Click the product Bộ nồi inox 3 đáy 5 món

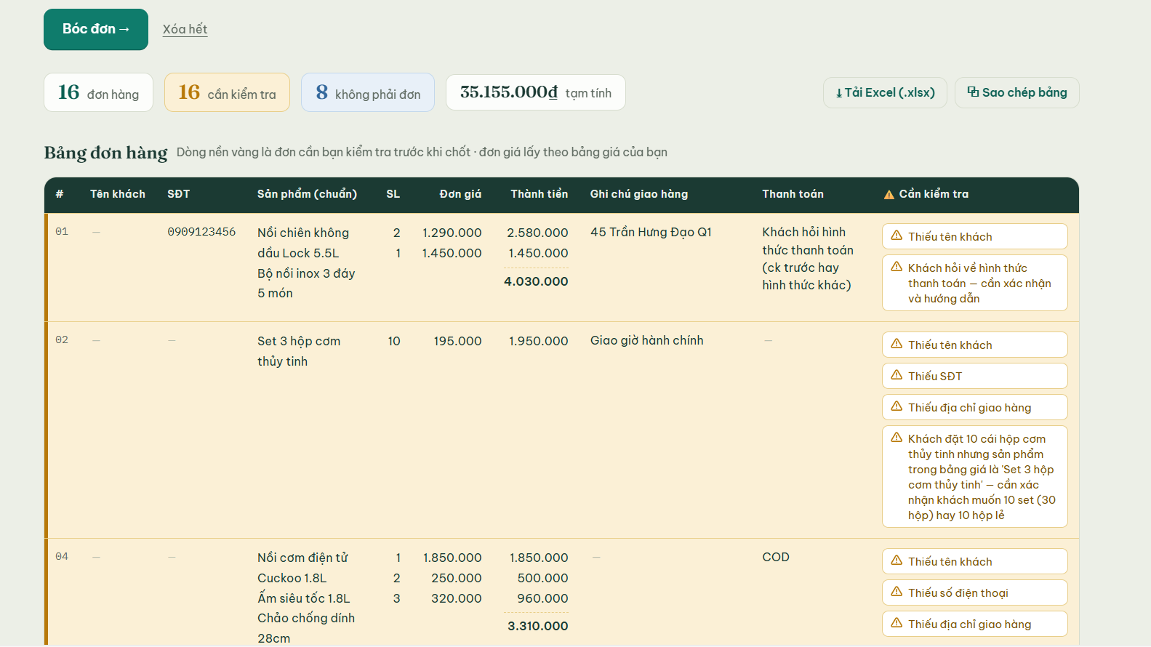tap(306, 284)
